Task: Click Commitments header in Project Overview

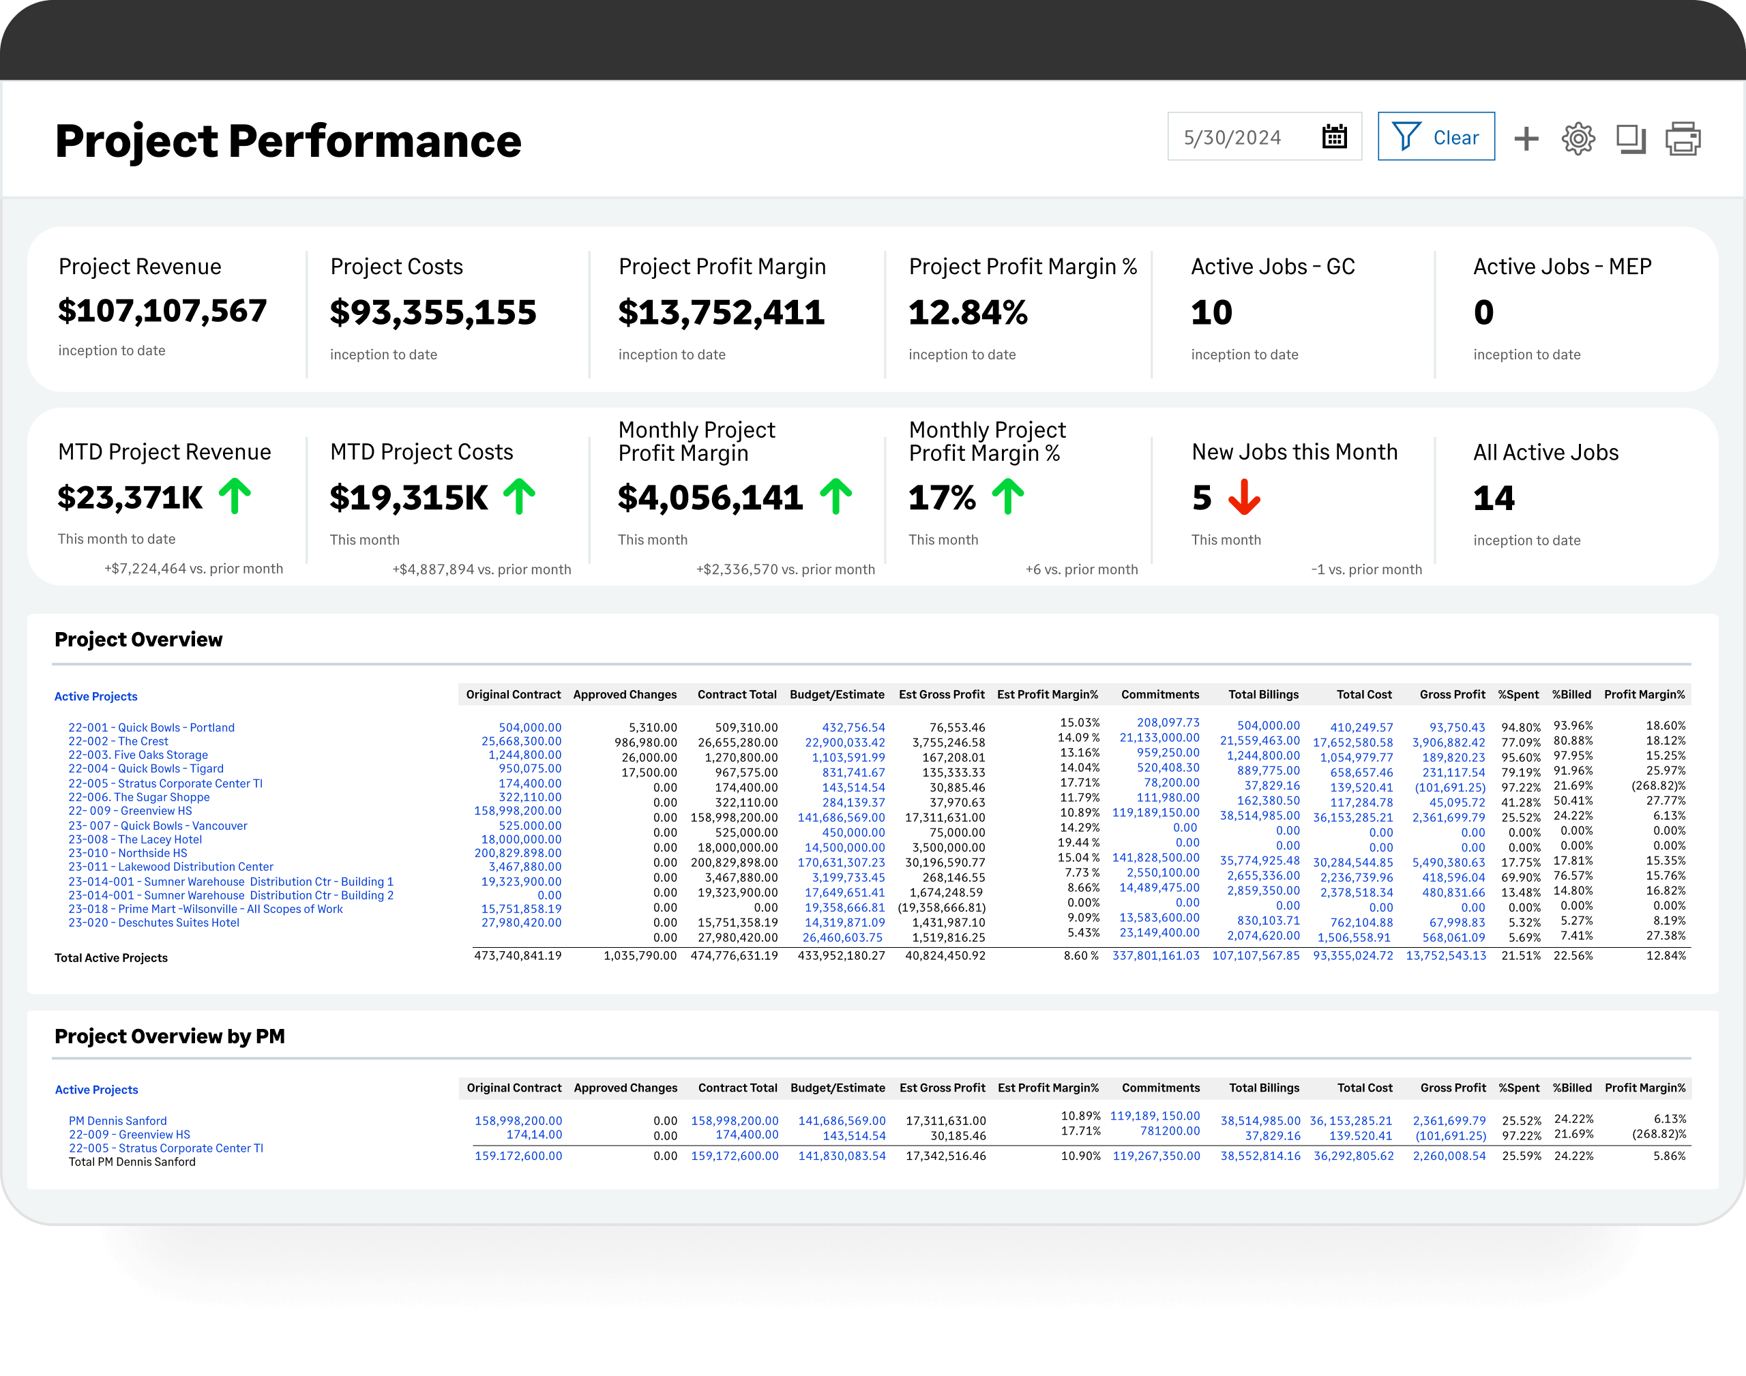Action: [x=1160, y=694]
